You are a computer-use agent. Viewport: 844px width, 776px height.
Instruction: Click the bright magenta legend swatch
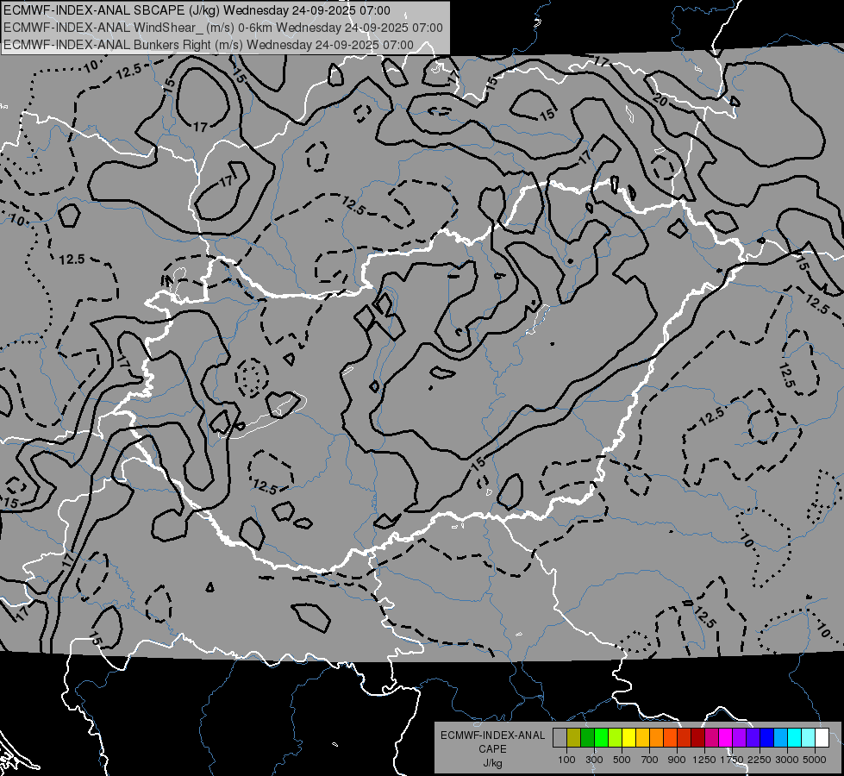click(x=725, y=738)
